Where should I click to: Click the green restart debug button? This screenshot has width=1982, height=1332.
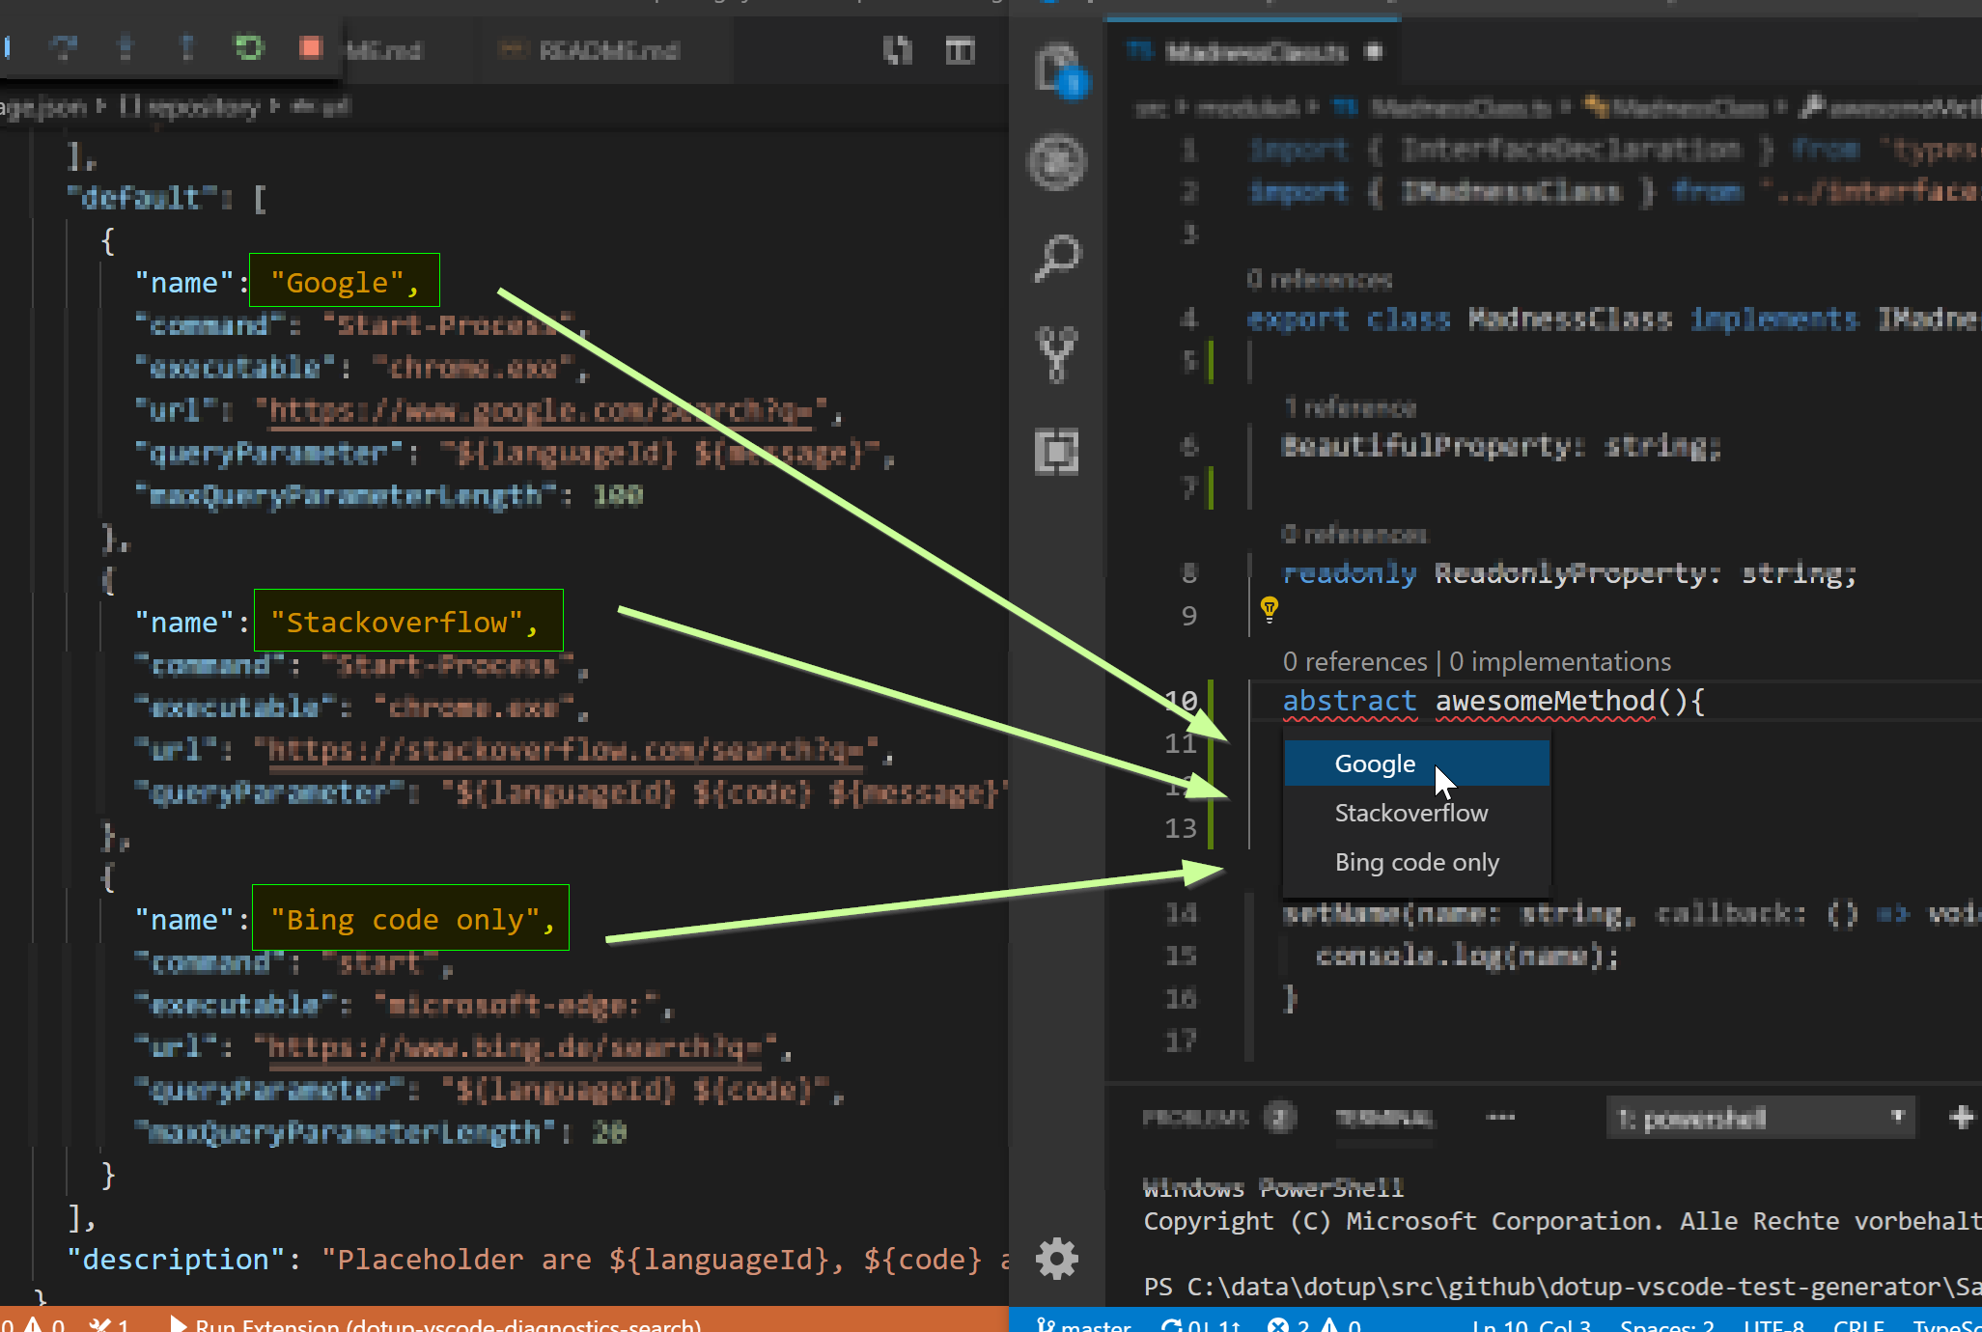[x=249, y=47]
